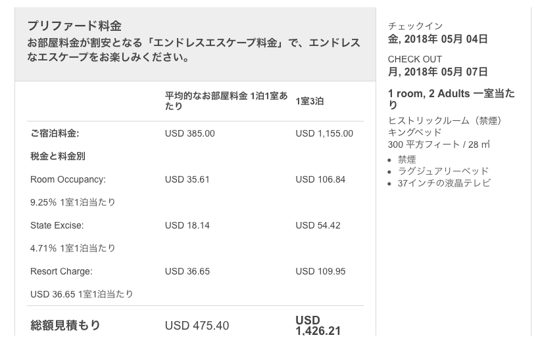Click the プリファード料金 heading

pyautogui.click(x=74, y=26)
